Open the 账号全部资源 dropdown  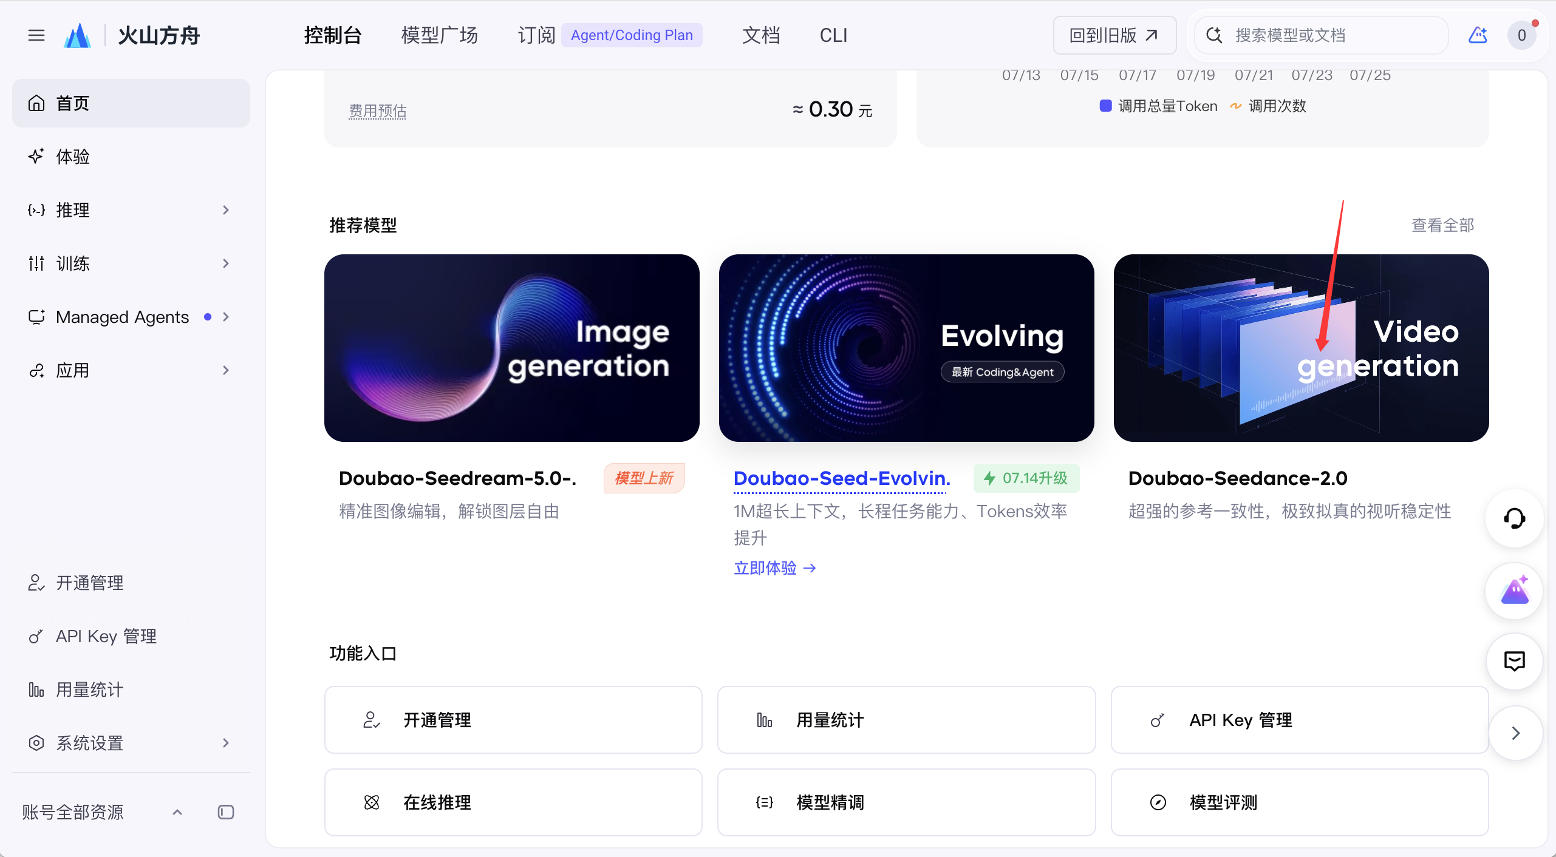point(102,811)
